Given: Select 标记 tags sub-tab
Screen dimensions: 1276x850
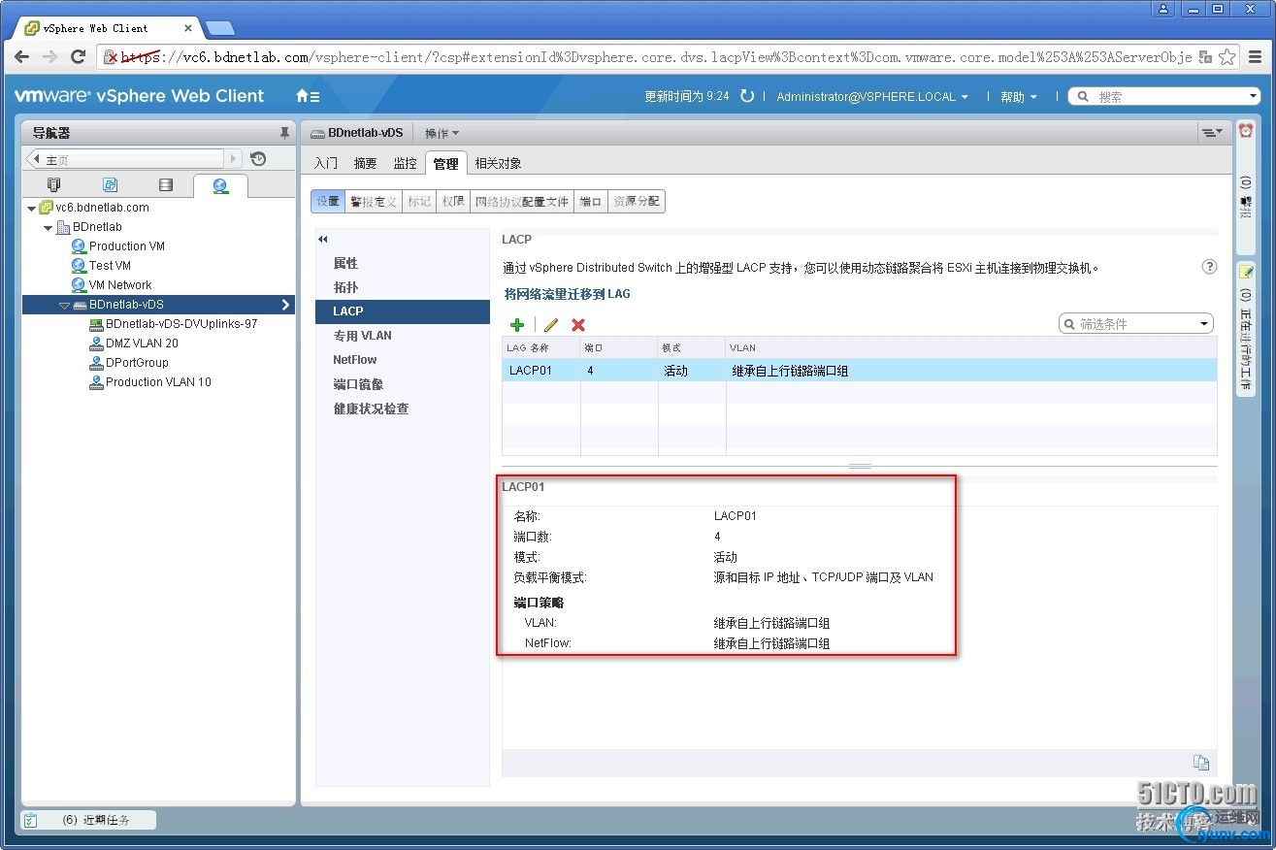Looking at the screenshot, I should click(x=419, y=202).
